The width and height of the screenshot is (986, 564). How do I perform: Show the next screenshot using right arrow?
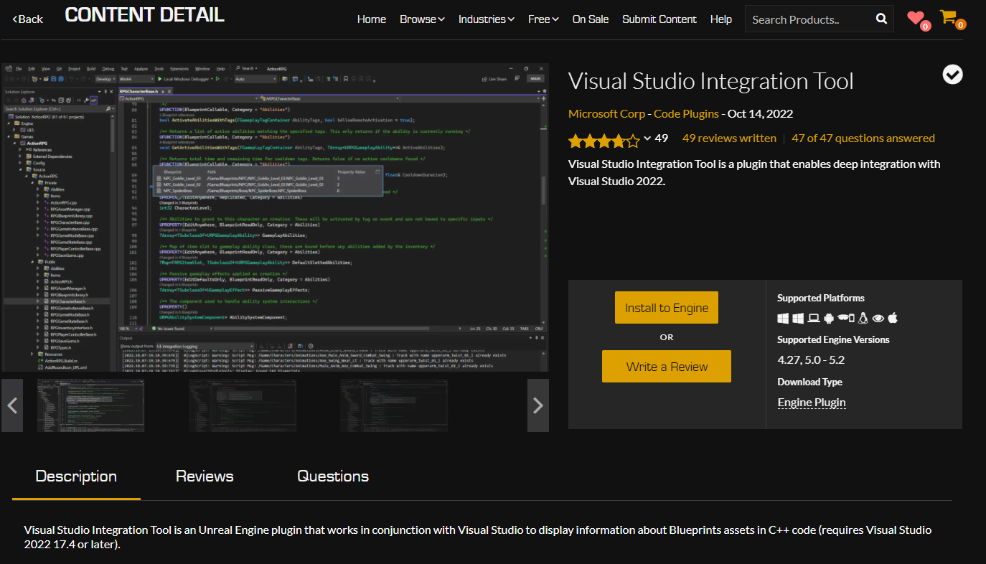pyautogui.click(x=538, y=405)
